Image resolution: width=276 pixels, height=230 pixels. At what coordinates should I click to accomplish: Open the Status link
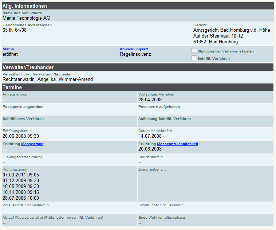pos(8,49)
